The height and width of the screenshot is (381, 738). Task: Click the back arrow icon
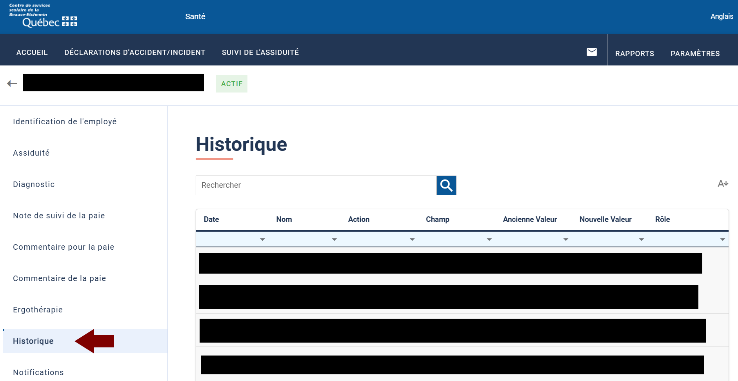(12, 83)
